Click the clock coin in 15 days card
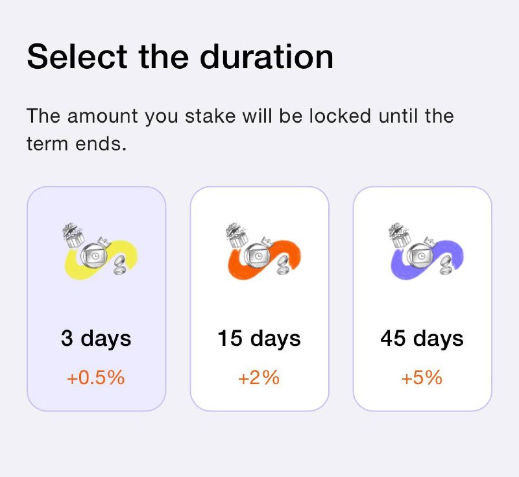Image resolution: width=519 pixels, height=477 pixels. pyautogui.click(x=258, y=256)
